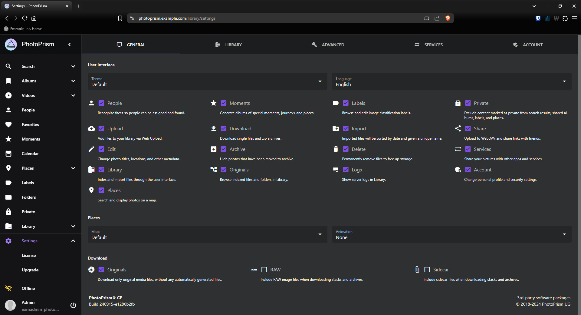The width and height of the screenshot is (581, 315).
Task: Click the PhotoPrism logo icon
Action: [11, 45]
